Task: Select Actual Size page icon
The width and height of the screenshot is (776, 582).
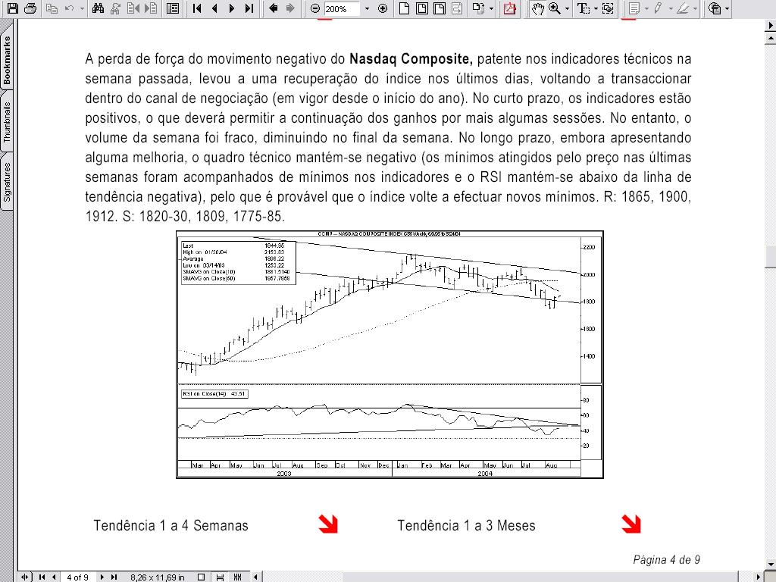Action: coord(405,8)
